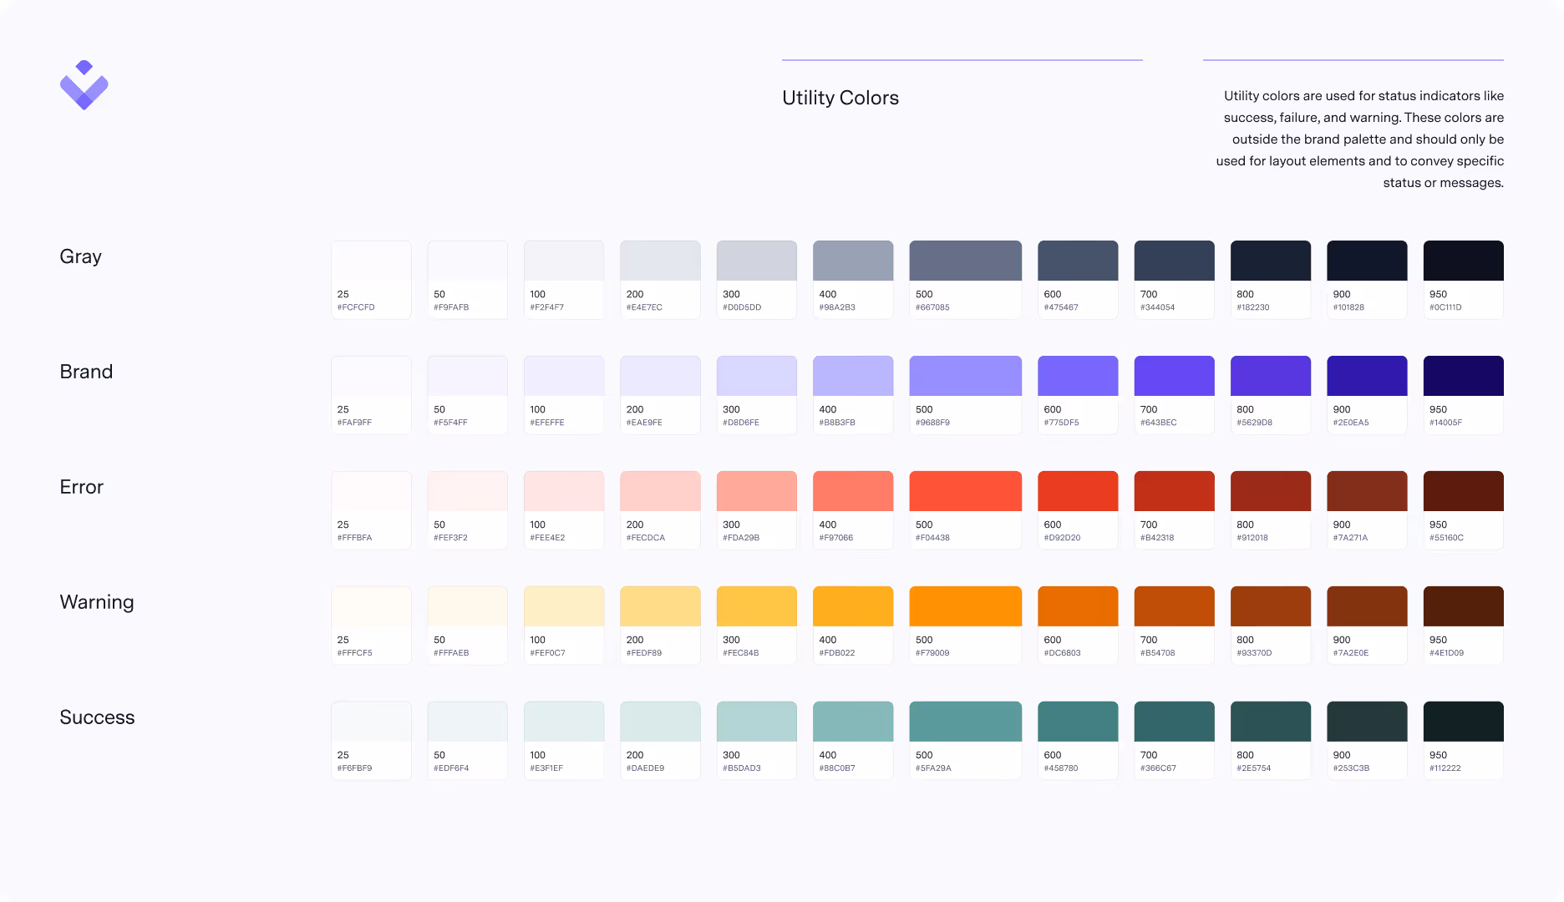
Task: Pick the Gray 400 swatch #98A2B3
Action: 853,280
